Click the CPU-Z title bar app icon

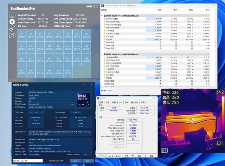point(98,98)
